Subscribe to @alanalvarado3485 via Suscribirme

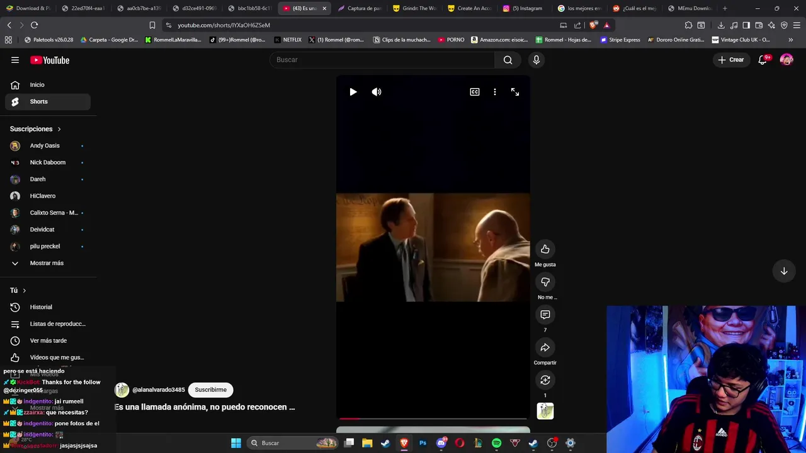coord(210,390)
